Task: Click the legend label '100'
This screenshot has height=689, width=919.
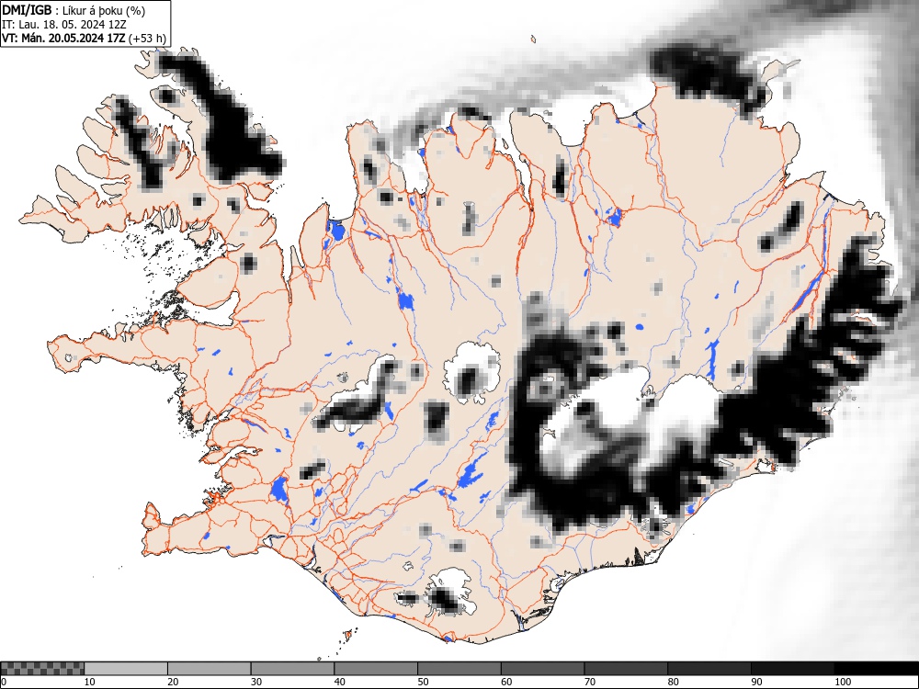Action: pos(842,682)
